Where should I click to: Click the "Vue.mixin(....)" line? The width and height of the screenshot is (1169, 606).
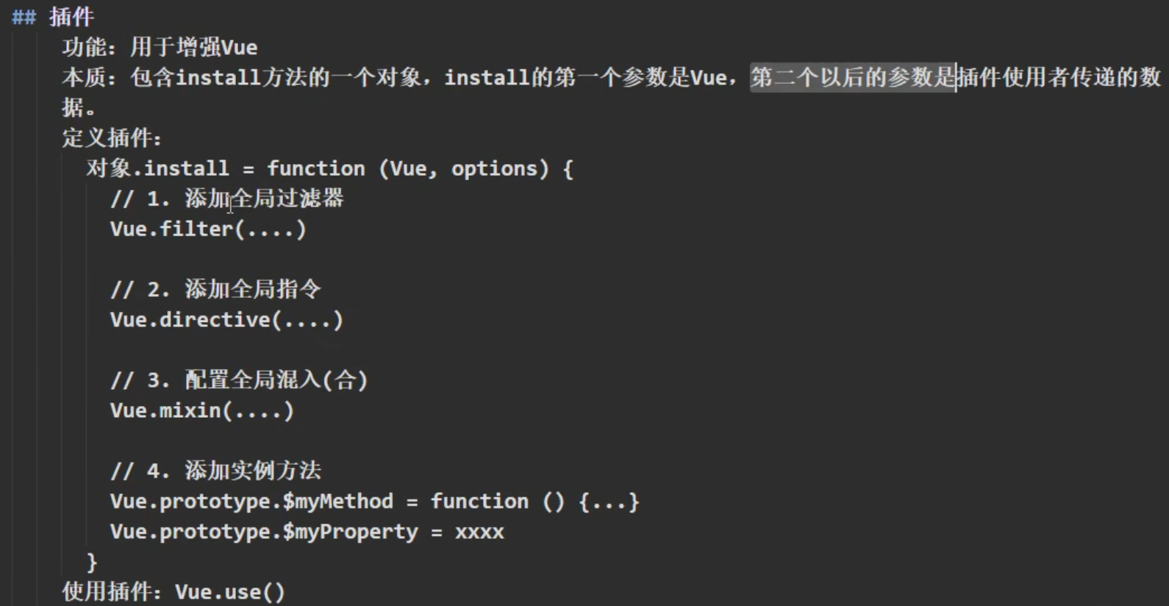pyautogui.click(x=201, y=410)
